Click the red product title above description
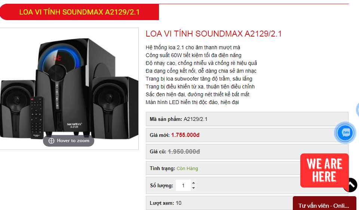This screenshot has width=359, height=210. pyautogui.click(x=214, y=34)
